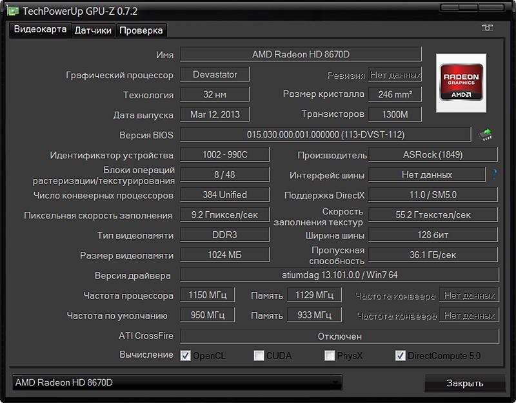Click the 32 нм technology field
516x403 pixels.
pyautogui.click(x=215, y=94)
